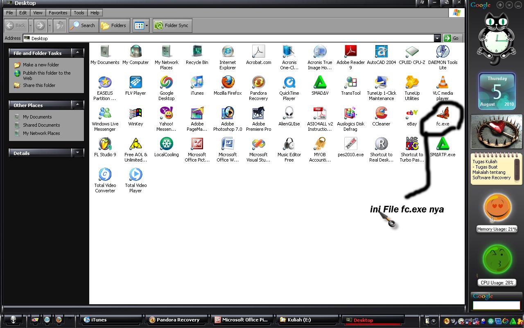This screenshot has height=328, width=524.
Task: Open the Views dropdown button
Action: (x=141, y=25)
